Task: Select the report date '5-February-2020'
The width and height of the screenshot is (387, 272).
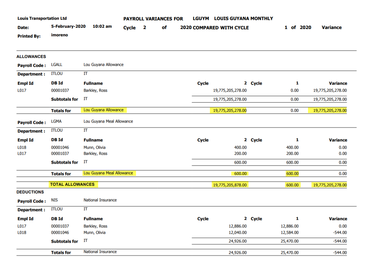Action: tap(68, 26)
